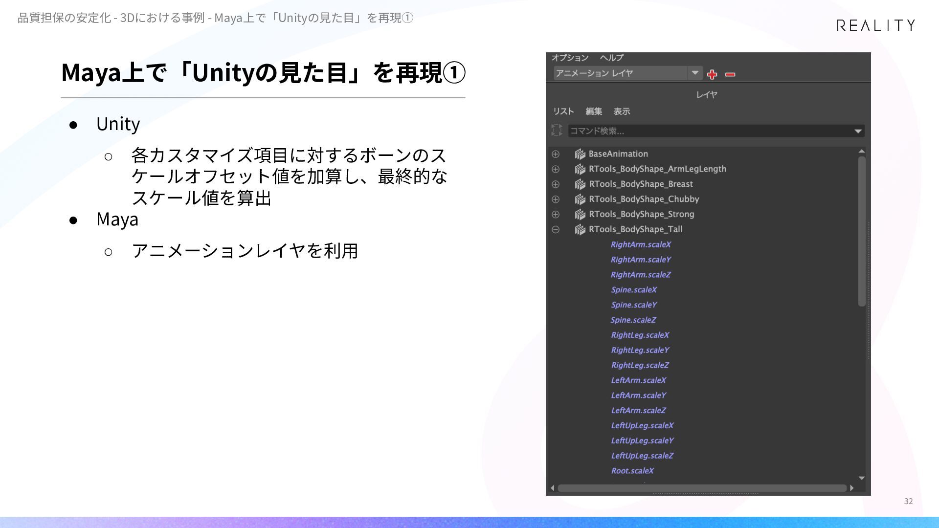Select the LeftUpLeg.scaleZ attribute
Image resolution: width=939 pixels, height=528 pixels.
click(x=642, y=456)
